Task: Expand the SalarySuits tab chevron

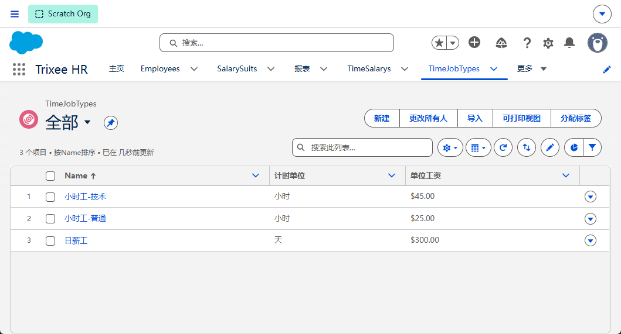Action: [271, 69]
